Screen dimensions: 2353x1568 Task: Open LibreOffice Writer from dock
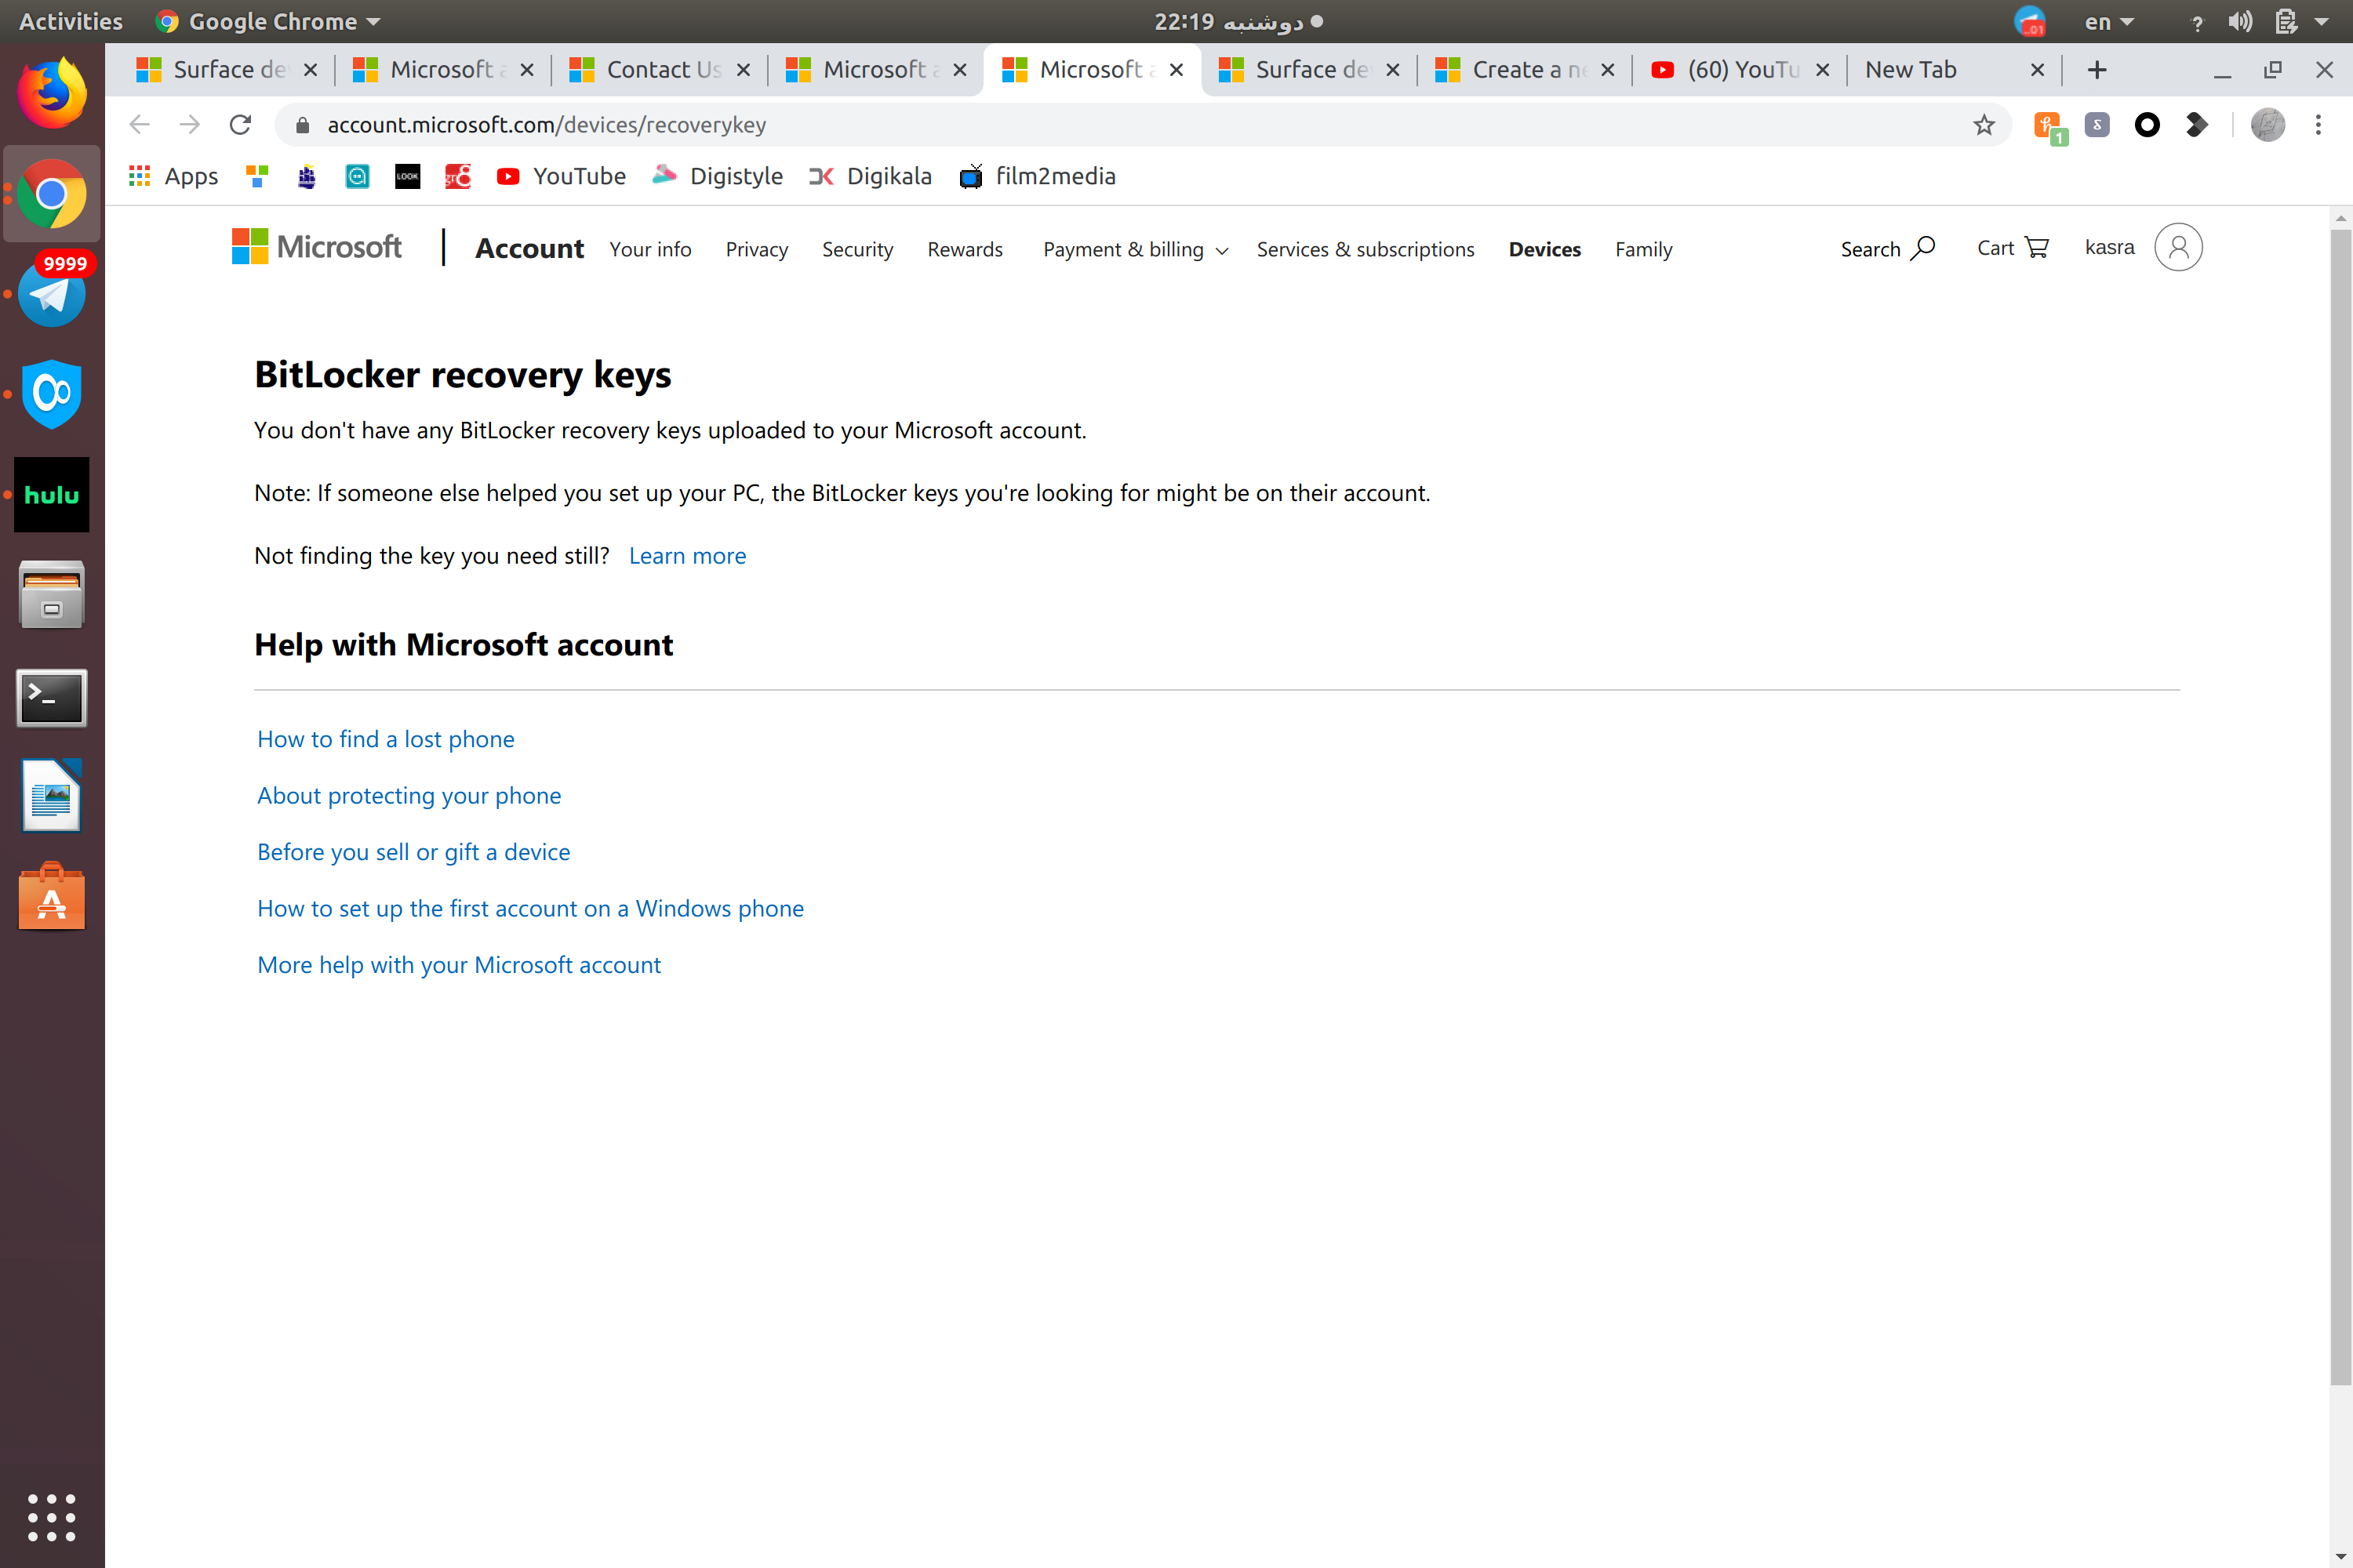(x=52, y=796)
